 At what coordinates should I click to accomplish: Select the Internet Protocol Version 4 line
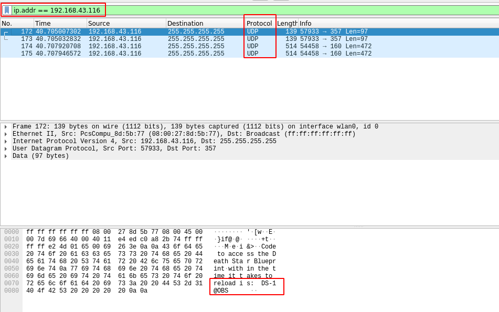tap(144, 141)
